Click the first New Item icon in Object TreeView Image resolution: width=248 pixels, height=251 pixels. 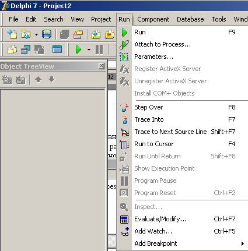[7, 80]
